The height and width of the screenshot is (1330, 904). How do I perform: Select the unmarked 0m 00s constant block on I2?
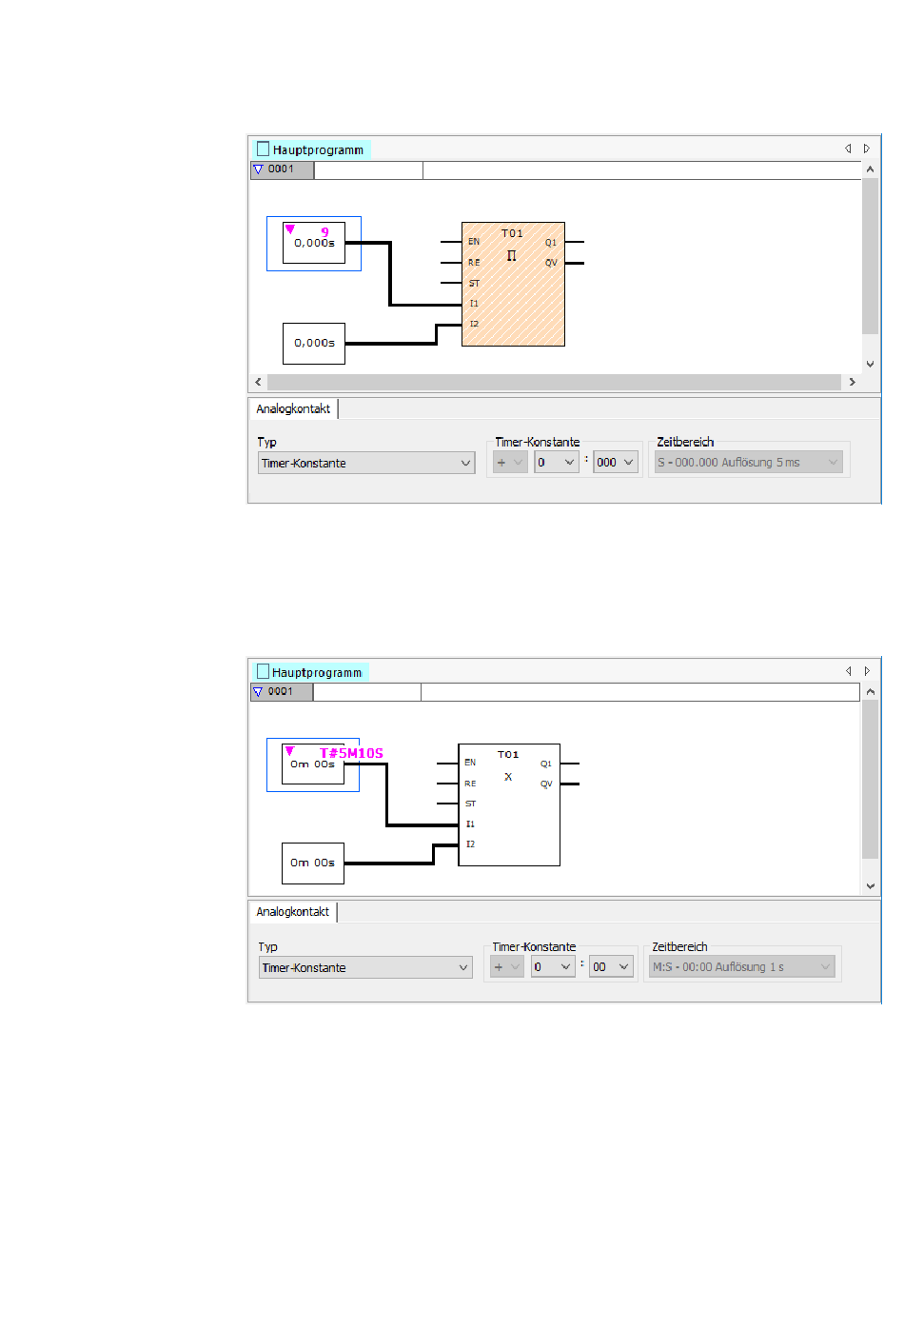(313, 864)
